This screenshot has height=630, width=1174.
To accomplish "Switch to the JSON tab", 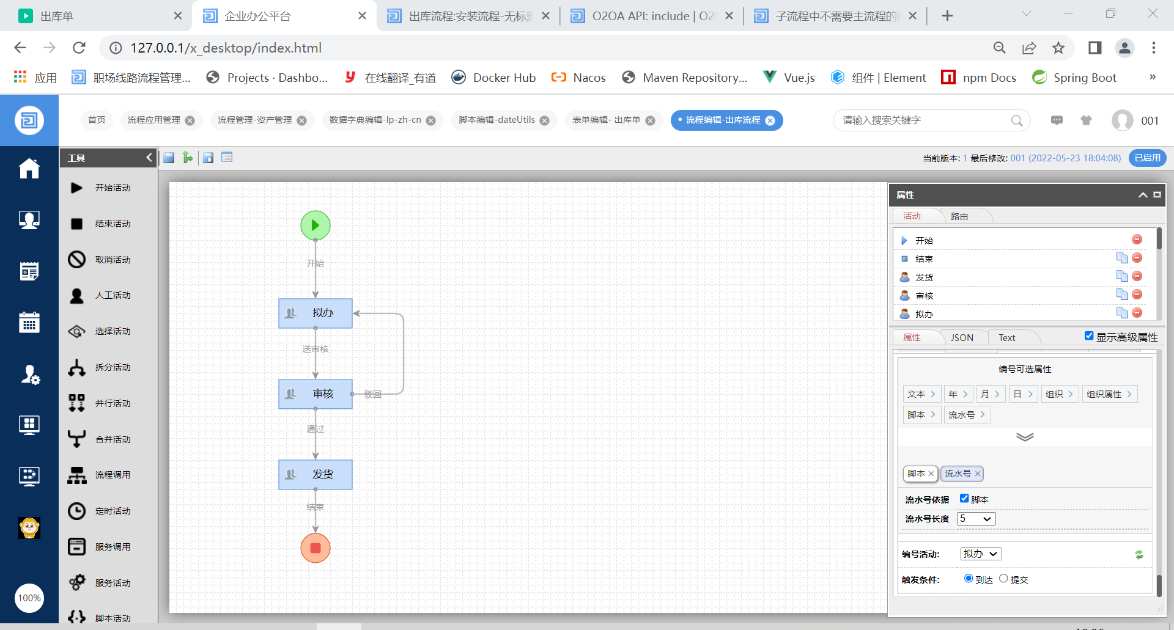I will (962, 337).
